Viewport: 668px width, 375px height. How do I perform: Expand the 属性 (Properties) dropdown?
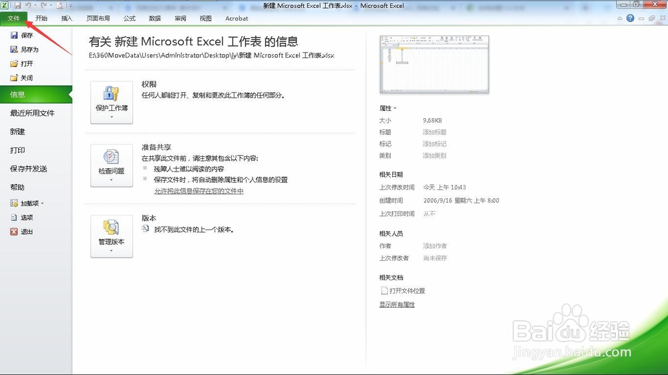click(387, 108)
